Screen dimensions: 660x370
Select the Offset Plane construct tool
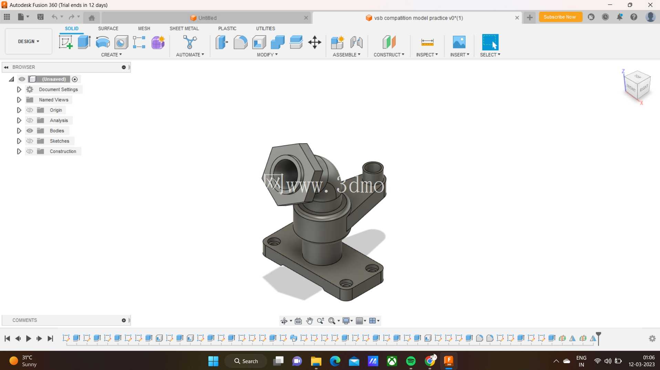(389, 42)
